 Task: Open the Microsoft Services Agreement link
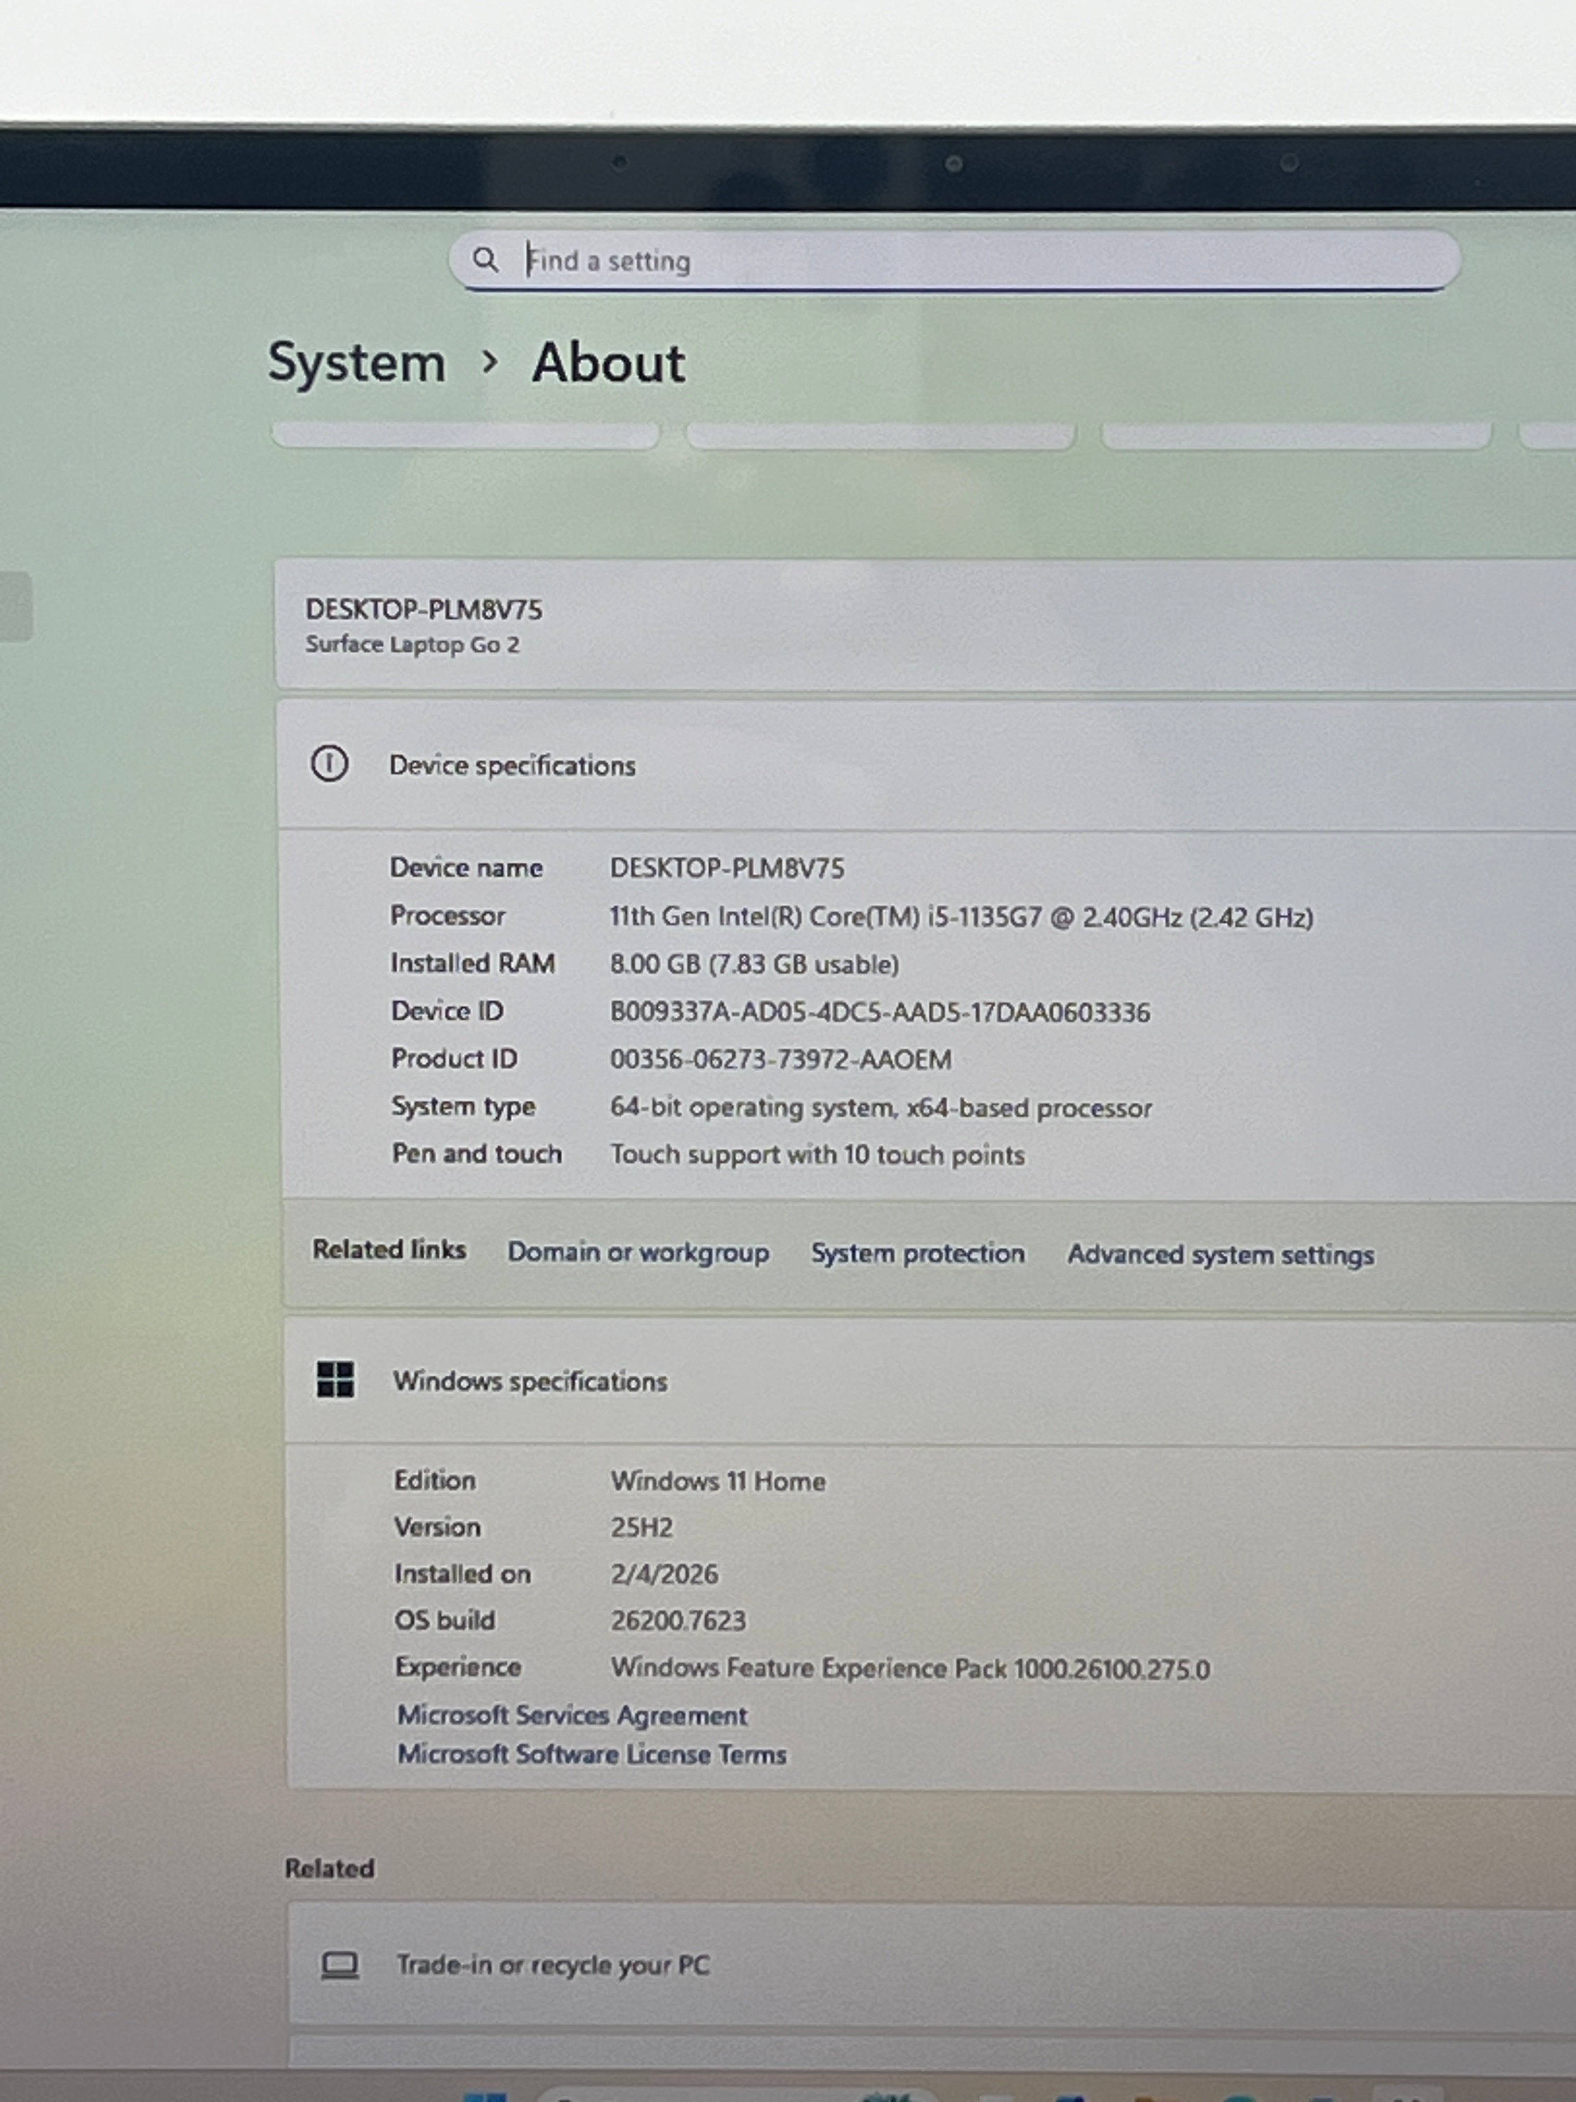572,1716
